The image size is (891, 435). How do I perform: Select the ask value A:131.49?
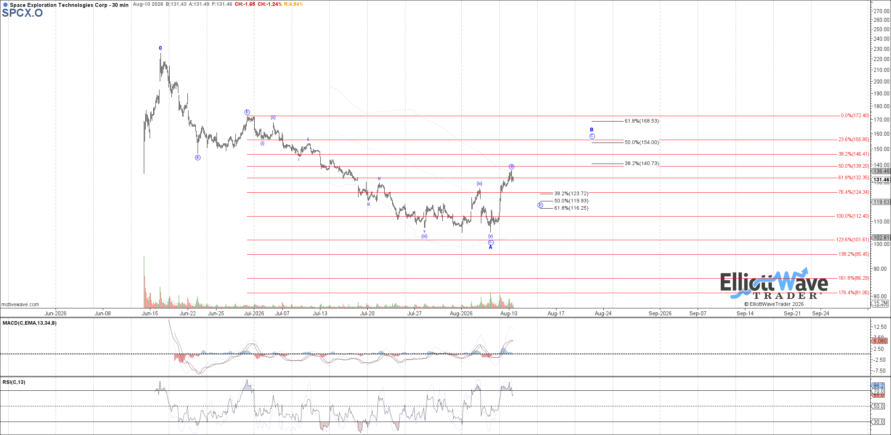pyautogui.click(x=199, y=4)
